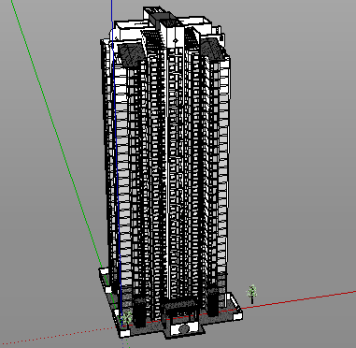Click the white corner block at podium back-left
The height and width of the screenshot is (348, 356).
point(104,271)
